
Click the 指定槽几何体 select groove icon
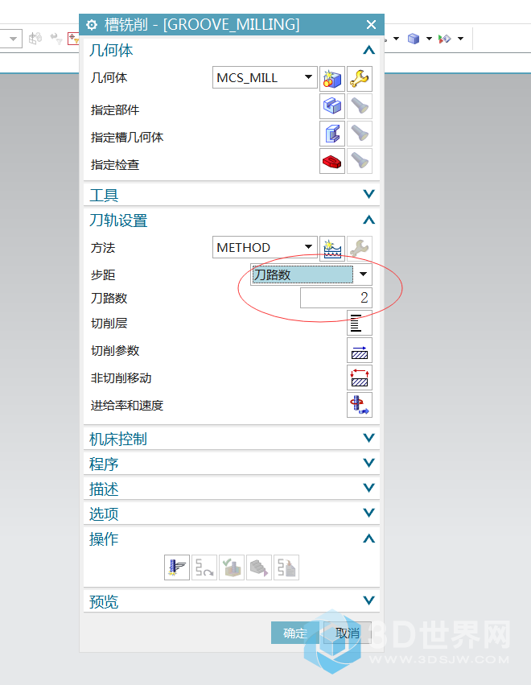[332, 134]
